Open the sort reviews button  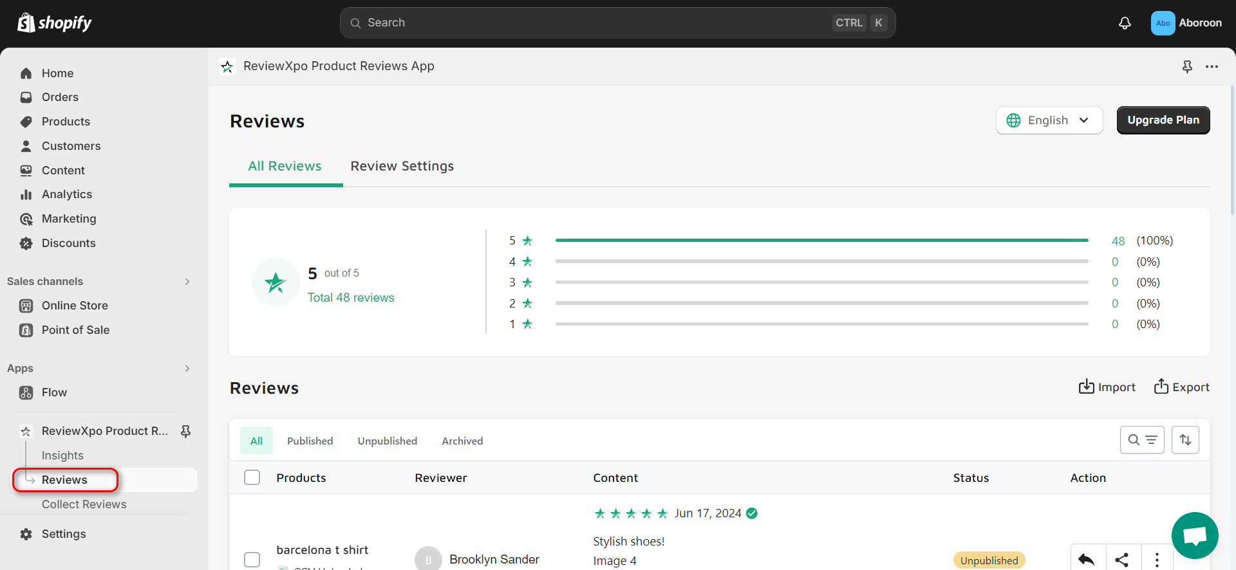pyautogui.click(x=1185, y=440)
